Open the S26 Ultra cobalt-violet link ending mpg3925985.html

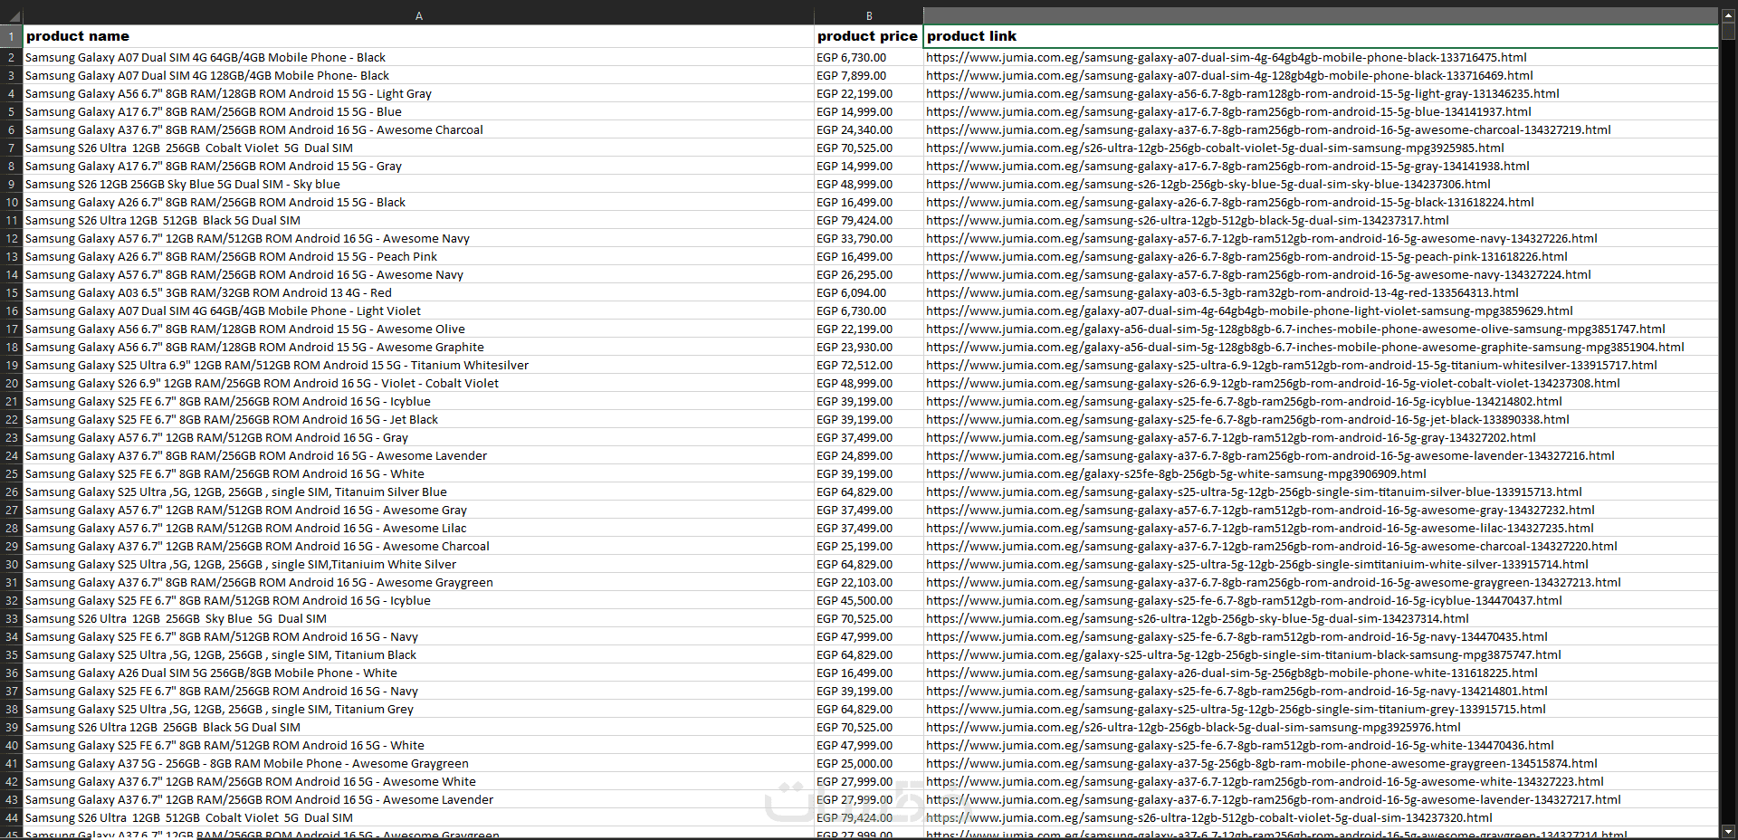(1215, 148)
